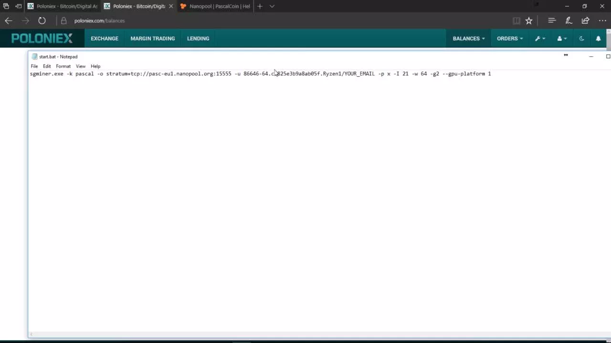Maximize the Notepad window
This screenshot has width=611, height=343.
[608, 57]
